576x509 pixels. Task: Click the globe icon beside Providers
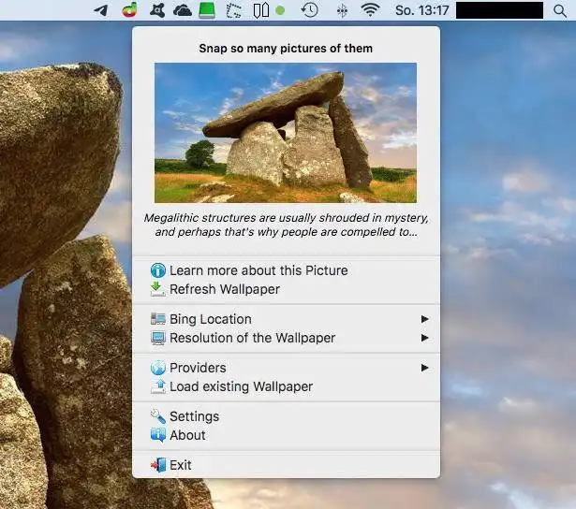tap(158, 368)
